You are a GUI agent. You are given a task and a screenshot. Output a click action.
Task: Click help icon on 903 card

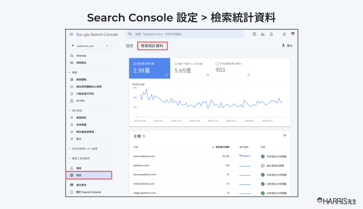(248, 75)
